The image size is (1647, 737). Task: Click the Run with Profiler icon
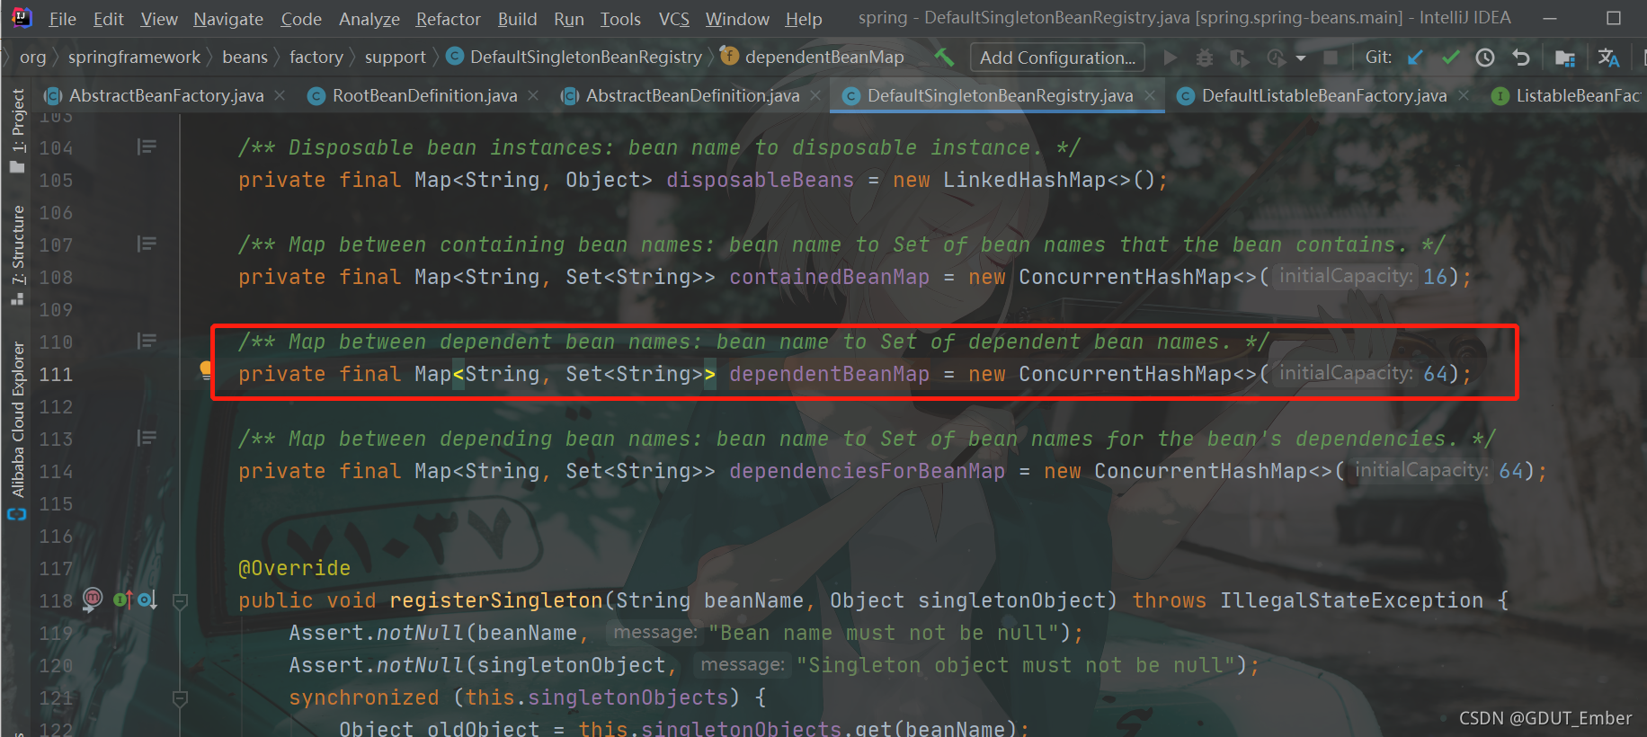tap(1276, 58)
